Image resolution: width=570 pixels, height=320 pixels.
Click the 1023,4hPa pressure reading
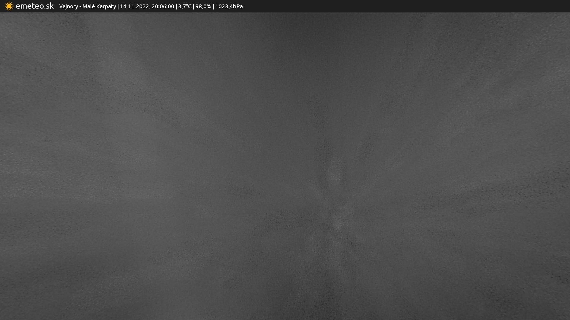[229, 7]
